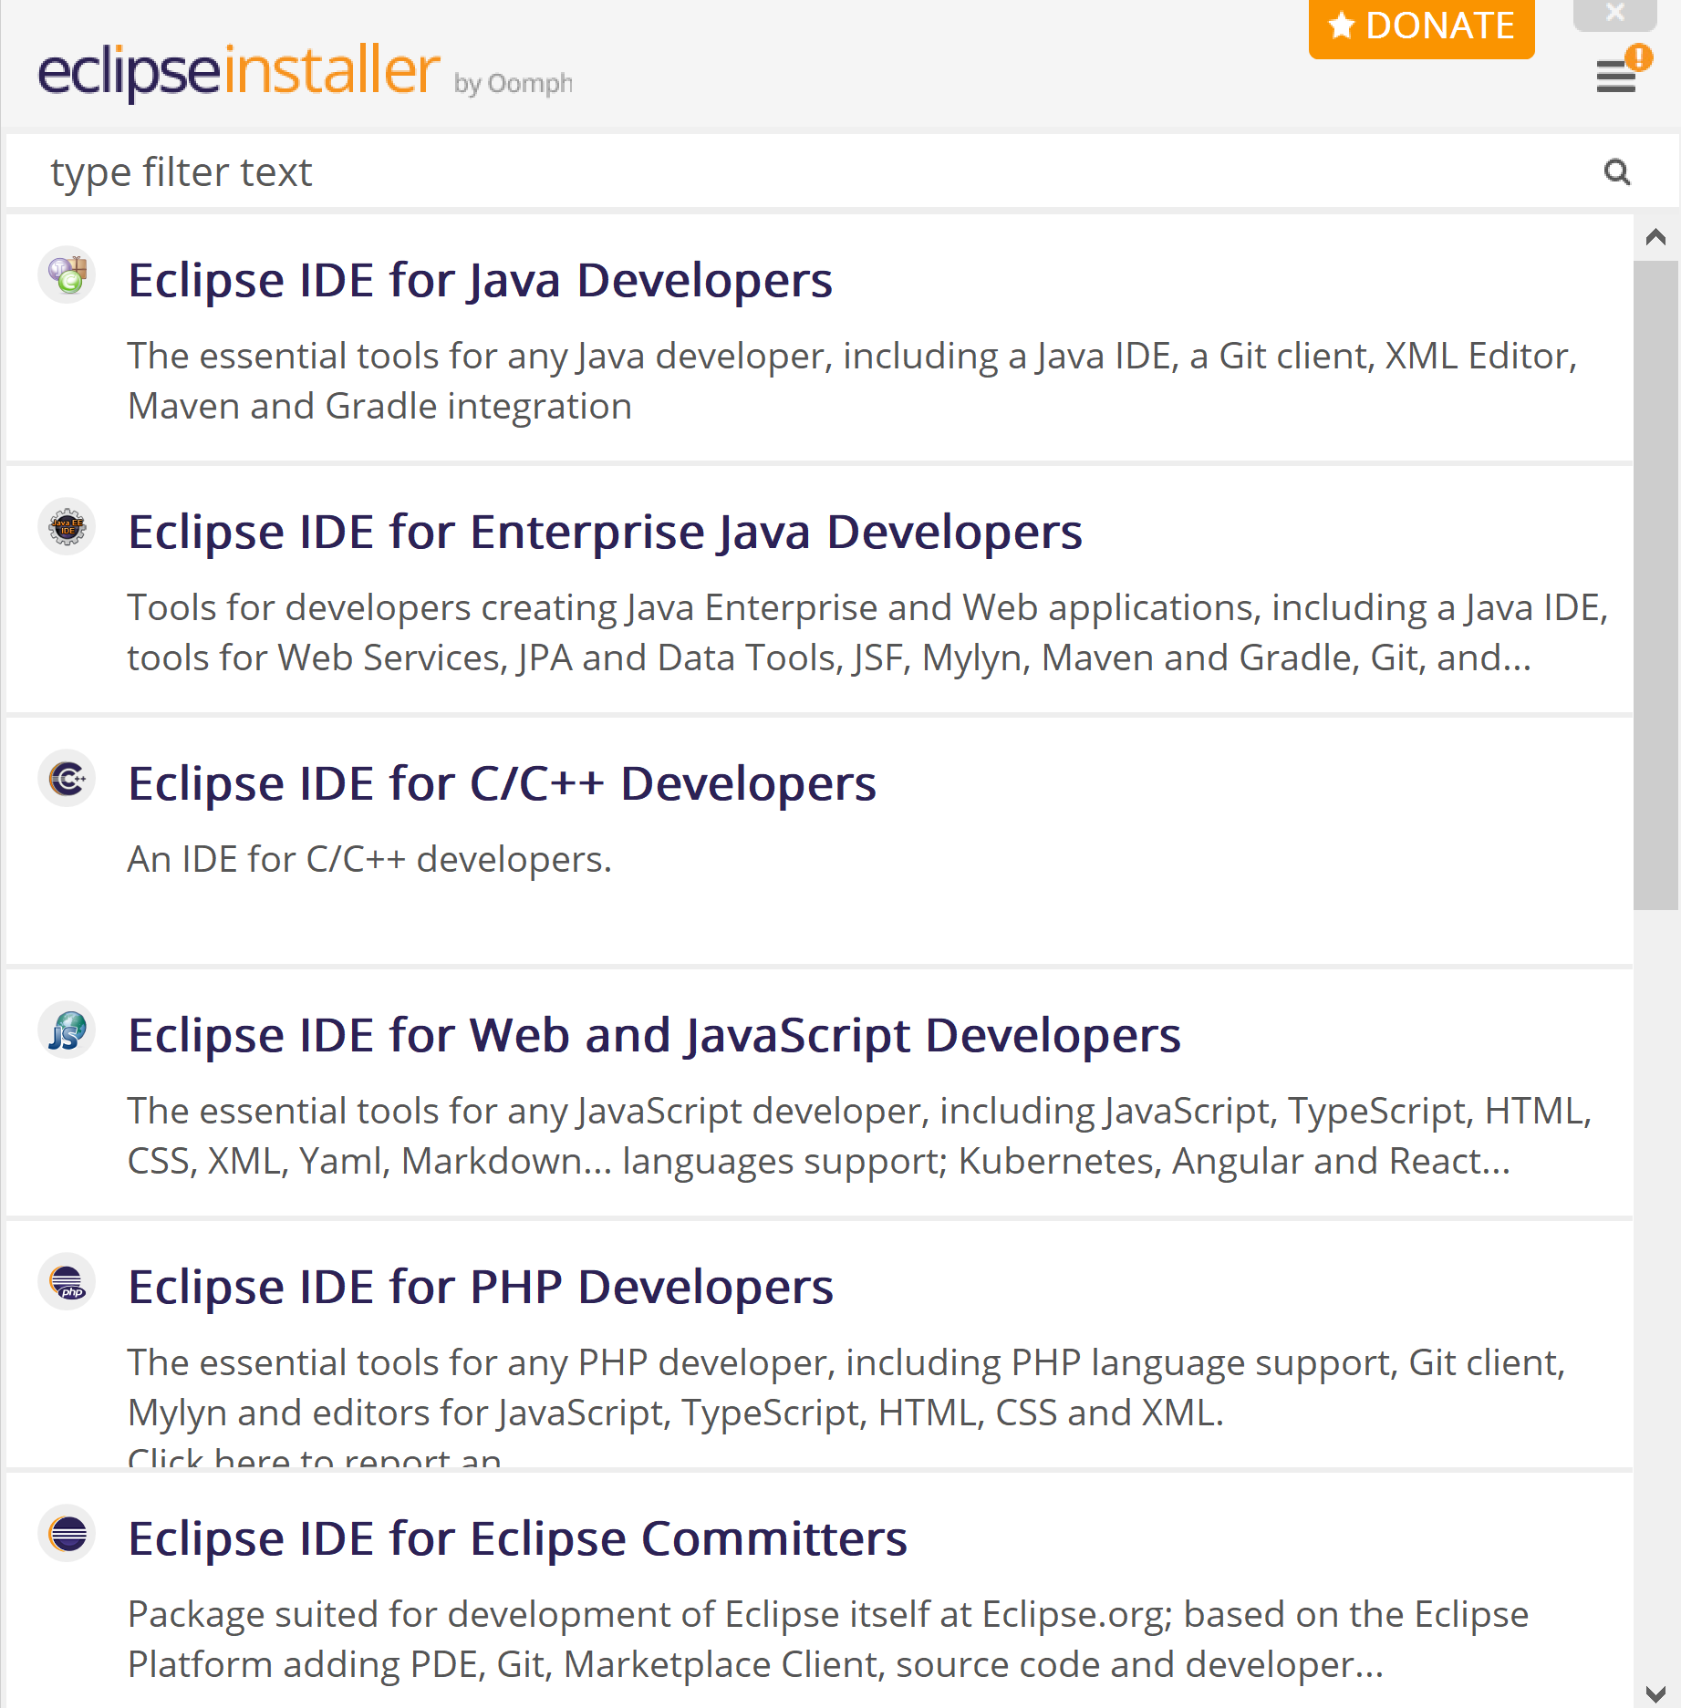This screenshot has width=1681, height=1708.
Task: Click 'Maven and Gradle integration' description text
Action: 379,407
